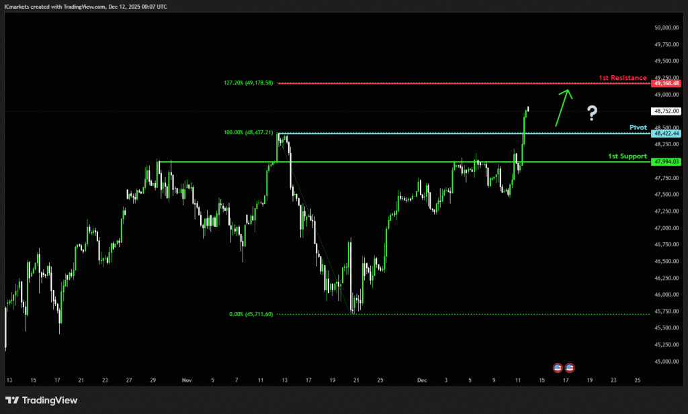
Task: Click the 100.00% Fibonacci level label
Action: click(248, 133)
